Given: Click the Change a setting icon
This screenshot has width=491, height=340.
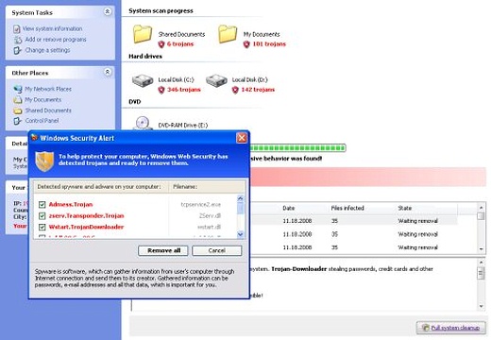Looking at the screenshot, I should pyautogui.click(x=17, y=50).
